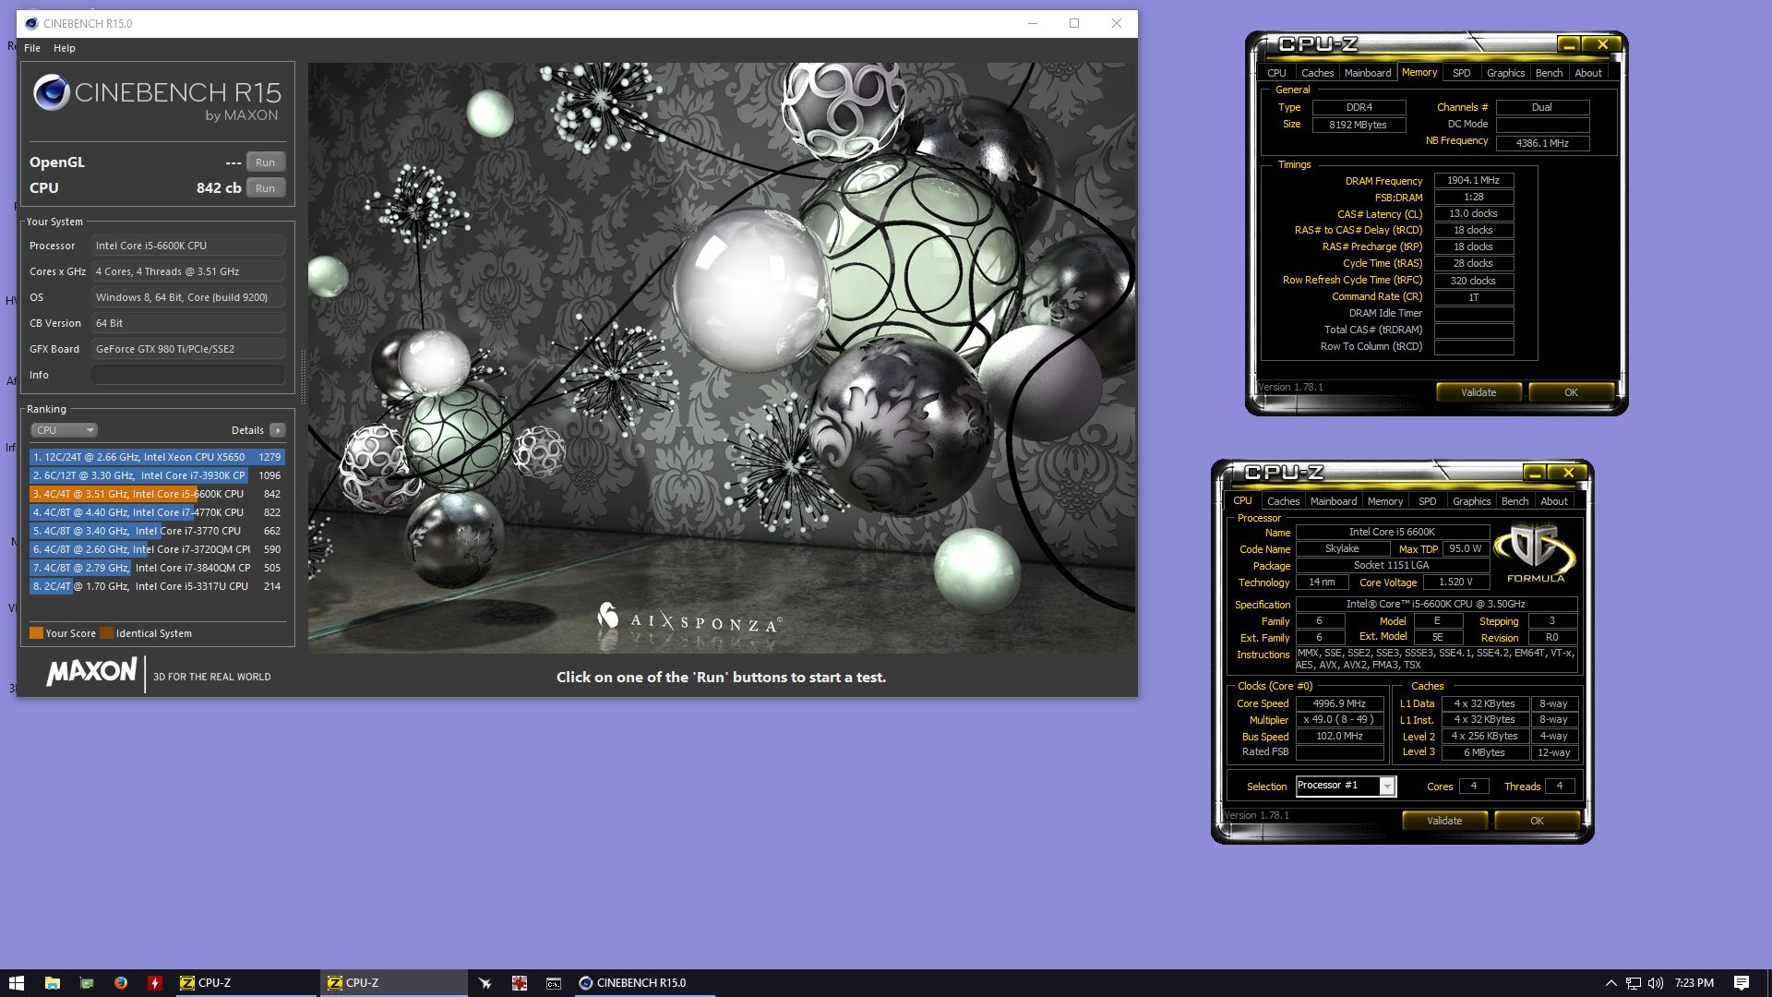
Task: Open Mainboard tab in upper CPU-Z window
Action: pos(1368,73)
